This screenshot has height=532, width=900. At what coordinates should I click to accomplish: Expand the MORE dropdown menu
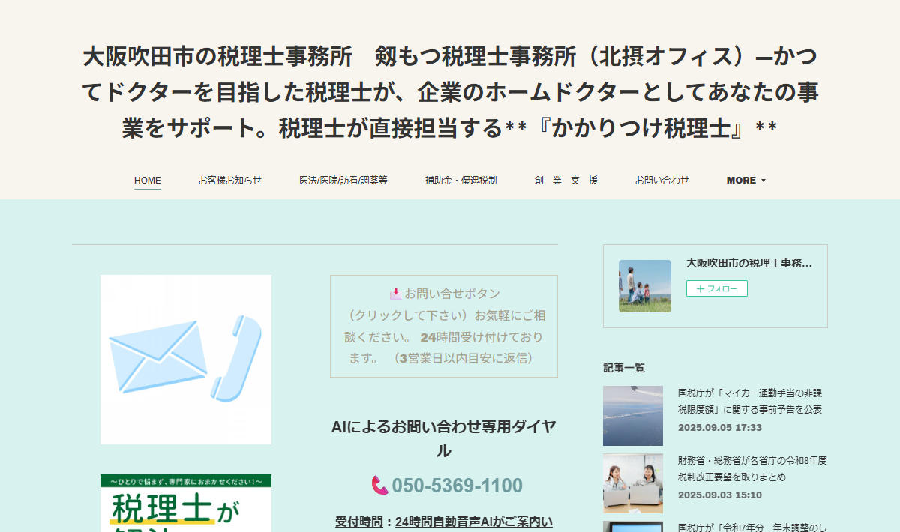click(x=746, y=181)
